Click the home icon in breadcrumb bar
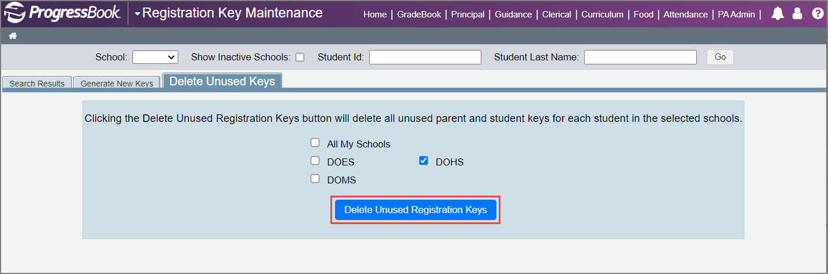This screenshot has width=828, height=274. point(12,36)
